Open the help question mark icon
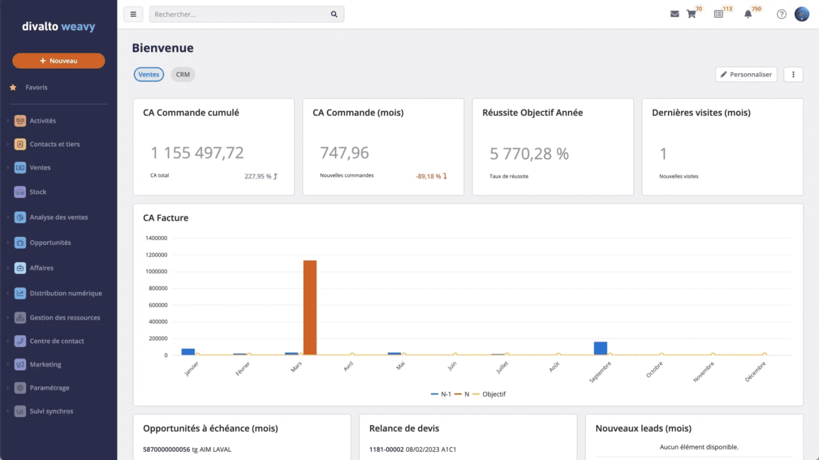Screen dimensions: 819x460 click(x=782, y=14)
